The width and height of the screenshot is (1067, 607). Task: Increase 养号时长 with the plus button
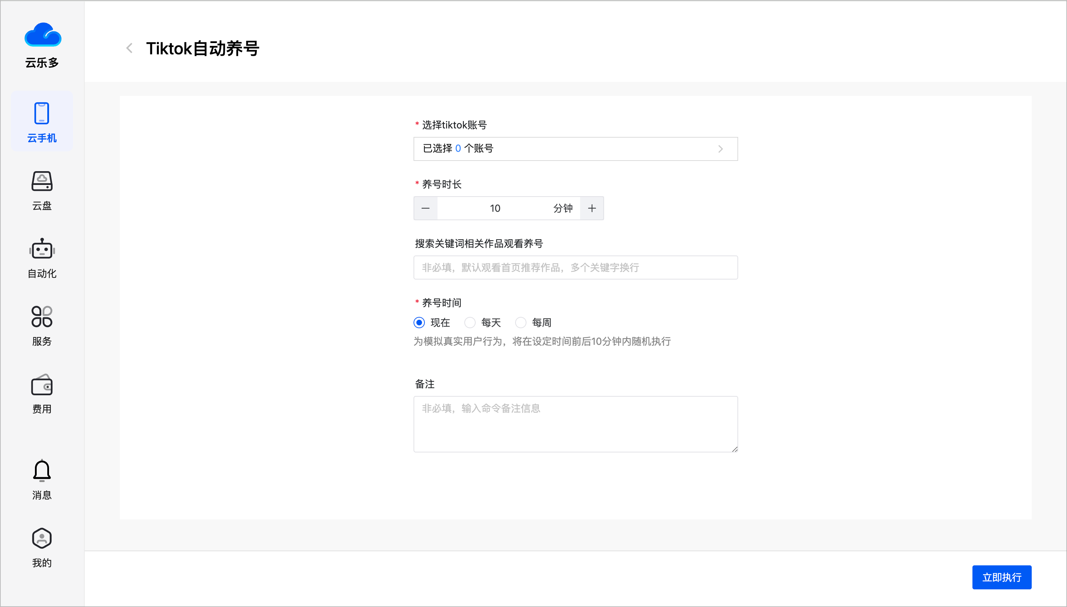click(592, 208)
